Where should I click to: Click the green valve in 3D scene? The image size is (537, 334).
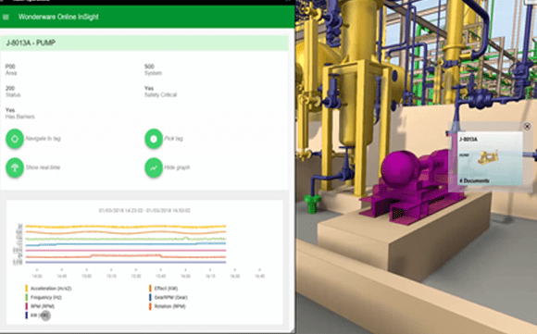pyautogui.click(x=312, y=204)
